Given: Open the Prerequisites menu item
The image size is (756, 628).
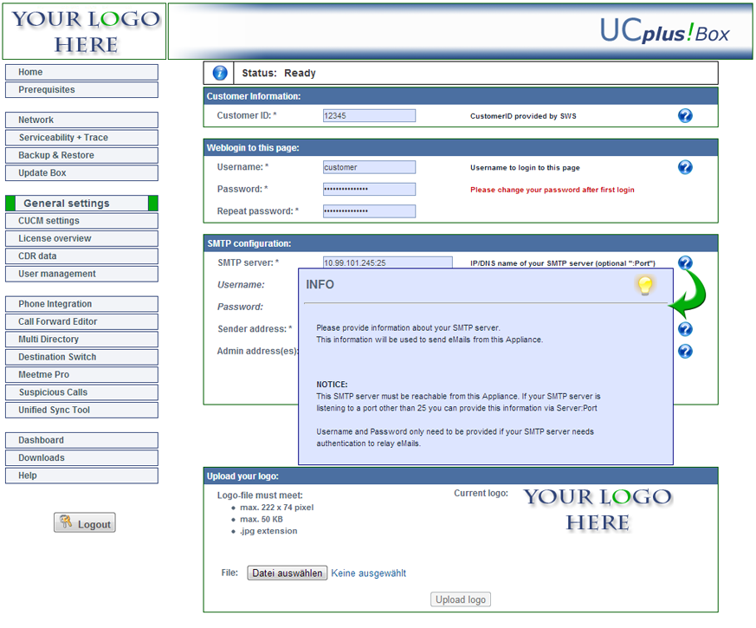Looking at the screenshot, I should pyautogui.click(x=81, y=90).
